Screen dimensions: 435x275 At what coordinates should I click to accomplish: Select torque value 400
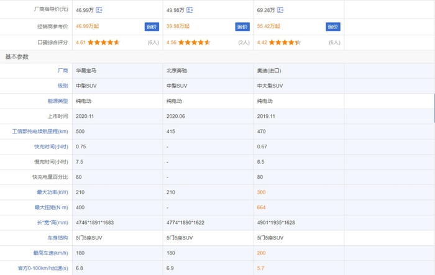point(80,207)
